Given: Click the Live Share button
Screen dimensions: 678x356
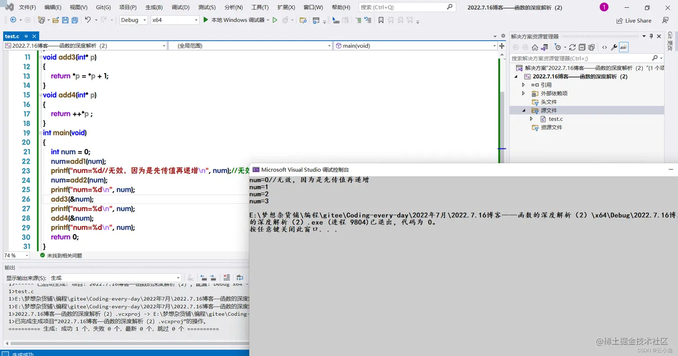Looking at the screenshot, I should click(x=634, y=21).
